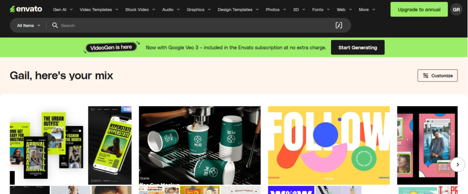Click the Envato logo
This screenshot has height=194, width=468.
26,9
